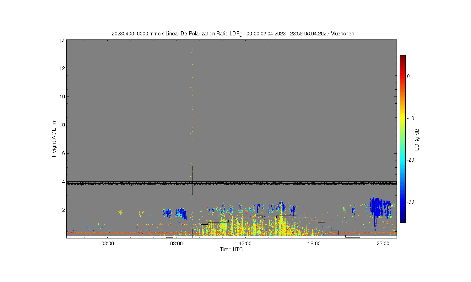Click the 'LDRg dB' colorbar label
471x282 pixels.
tap(417, 140)
